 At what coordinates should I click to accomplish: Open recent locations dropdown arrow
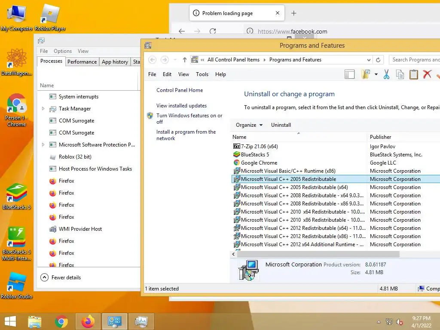[x=175, y=60]
